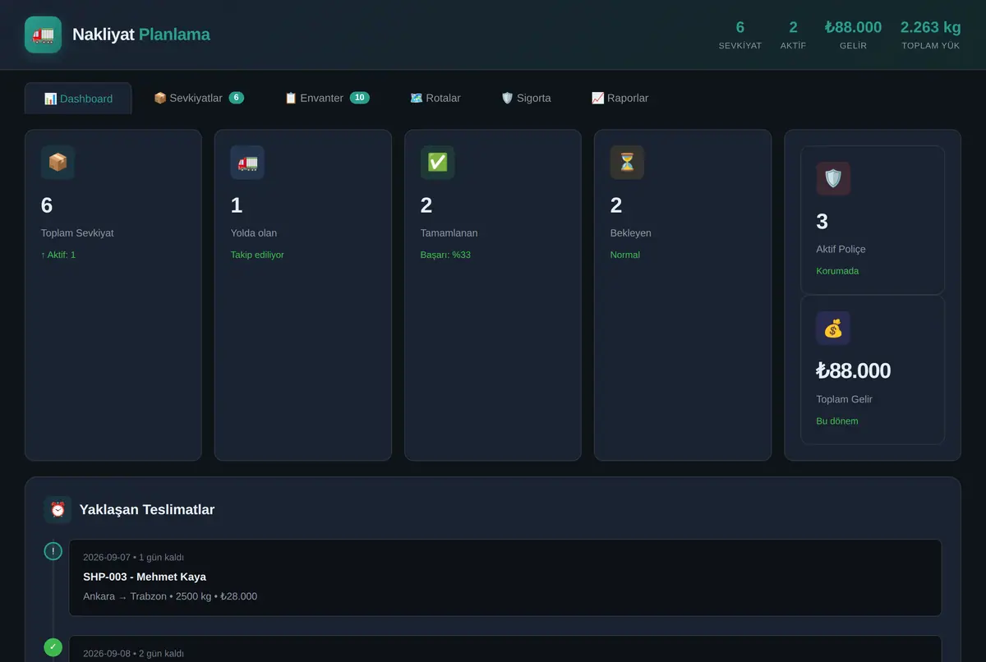The height and width of the screenshot is (662, 986).
Task: Click the Envanter count badge 10
Action: (360, 98)
